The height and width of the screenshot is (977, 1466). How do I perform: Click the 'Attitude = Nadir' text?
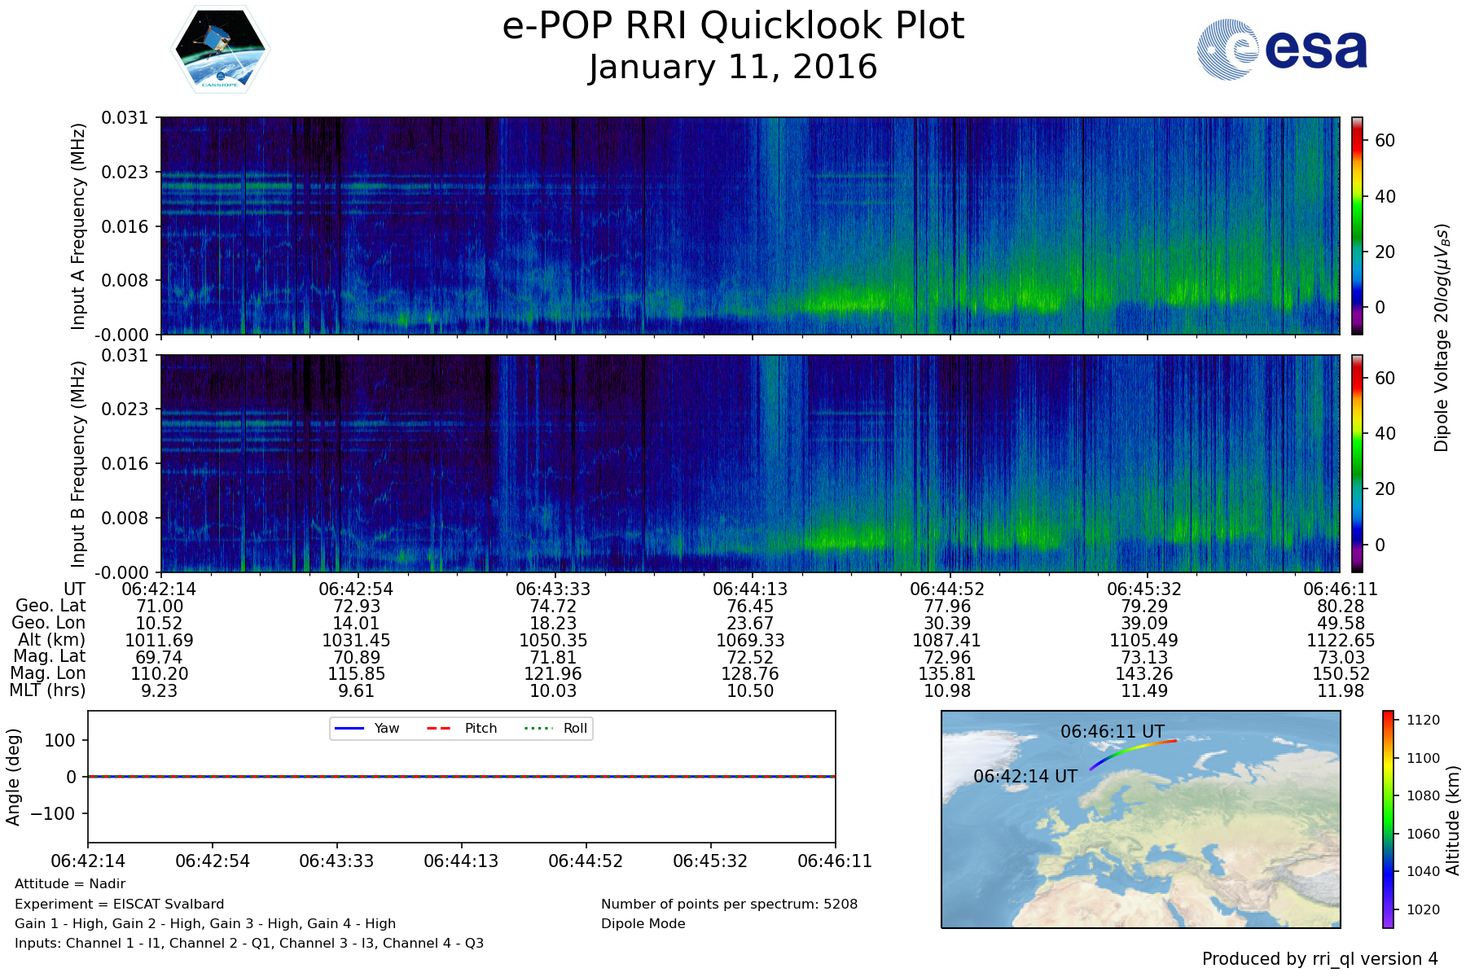point(70,883)
